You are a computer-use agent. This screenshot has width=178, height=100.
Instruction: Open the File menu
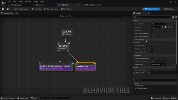coord(9,1)
